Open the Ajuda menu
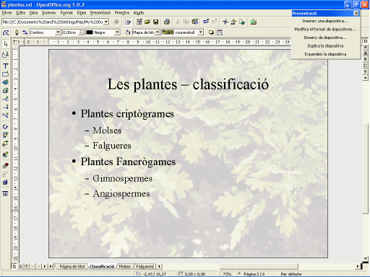This screenshot has width=370, height=277. pyautogui.click(x=139, y=13)
